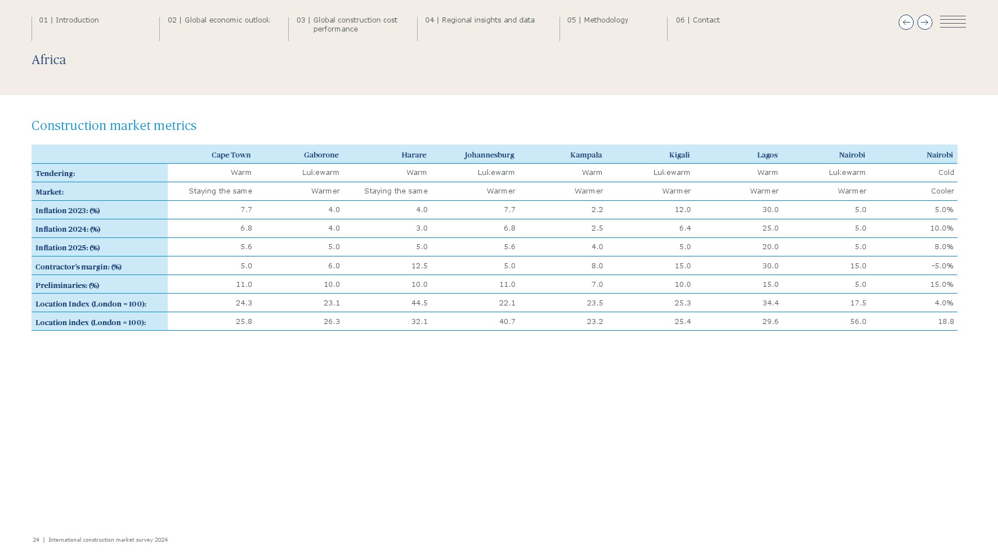
Task: Click the Lagos column header
Action: tap(767, 155)
